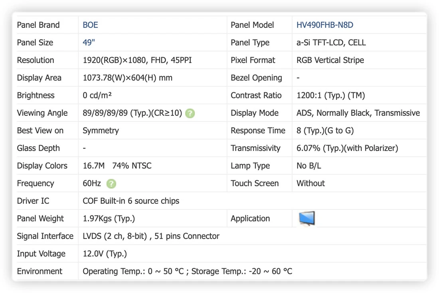The image size is (439, 293).
Task: Select the 'Display Area' label
Action: click(x=39, y=78)
